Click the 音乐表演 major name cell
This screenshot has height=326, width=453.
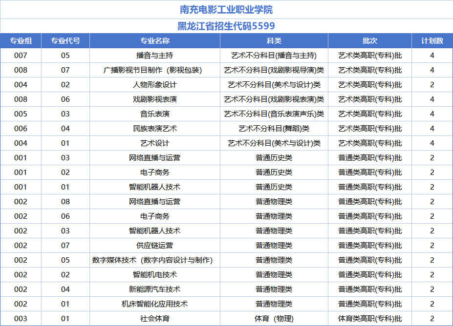coord(155,114)
